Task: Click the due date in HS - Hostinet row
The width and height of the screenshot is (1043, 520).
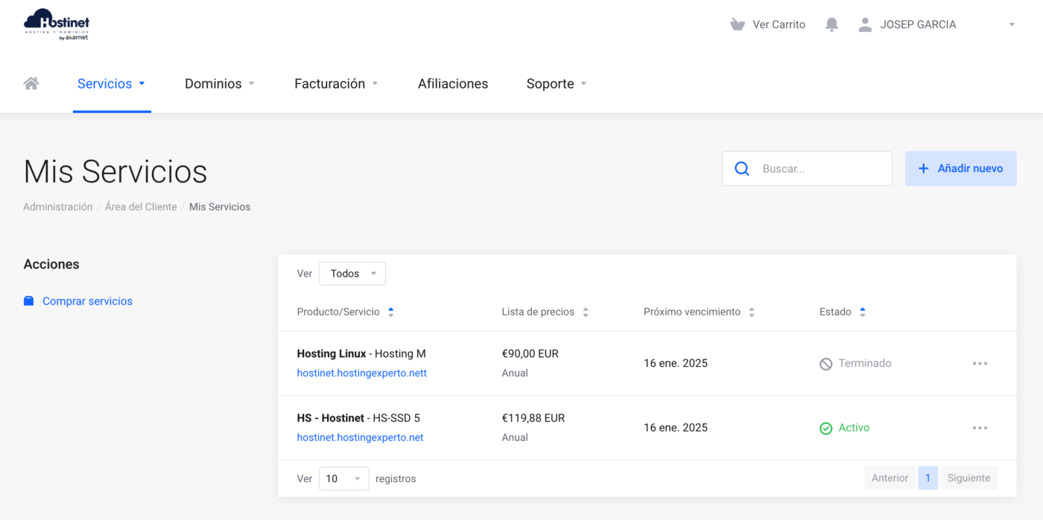Action: pyautogui.click(x=676, y=428)
